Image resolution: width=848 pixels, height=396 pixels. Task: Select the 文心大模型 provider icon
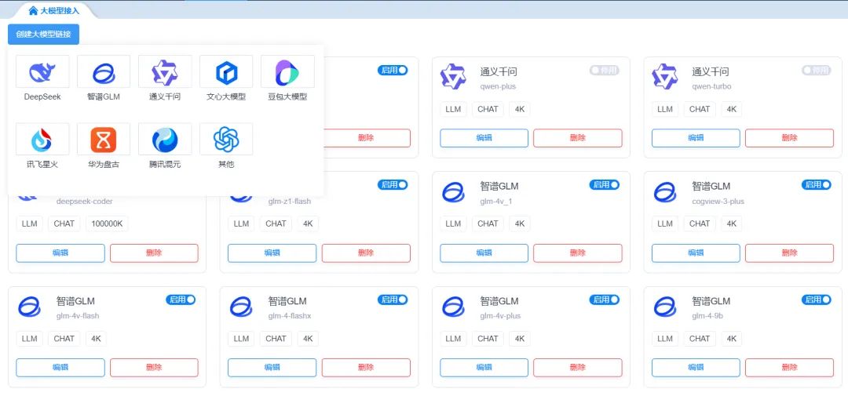[x=226, y=72]
